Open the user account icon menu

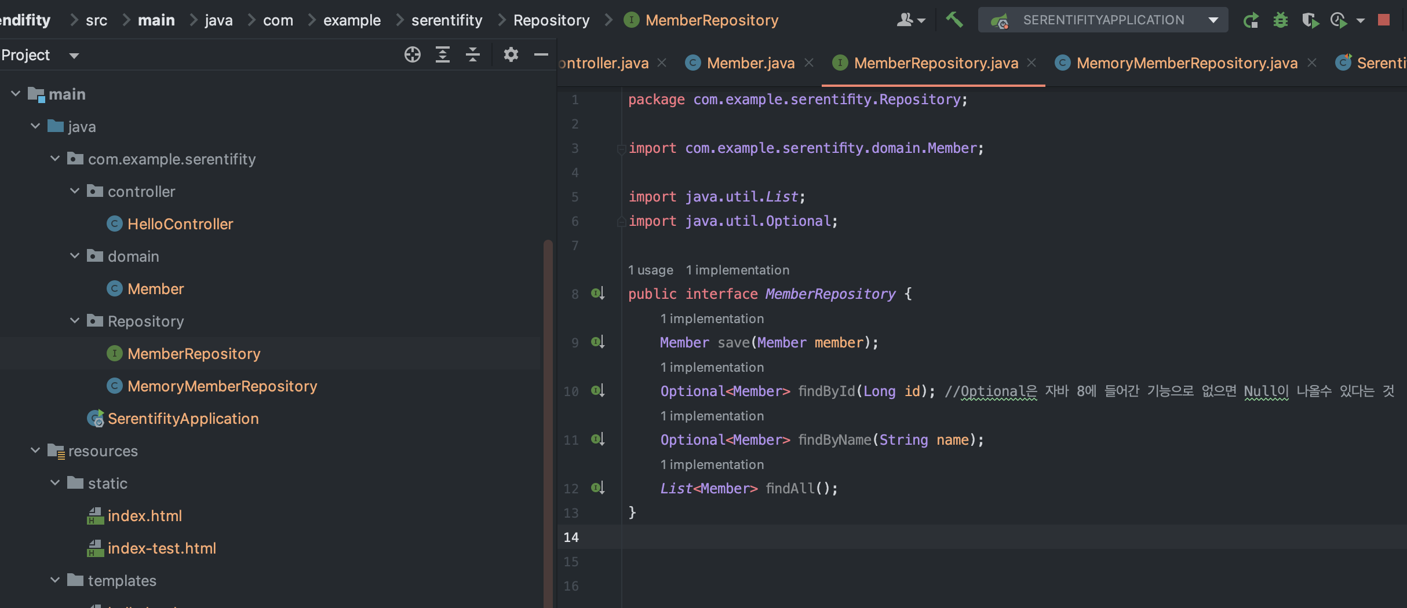(910, 20)
